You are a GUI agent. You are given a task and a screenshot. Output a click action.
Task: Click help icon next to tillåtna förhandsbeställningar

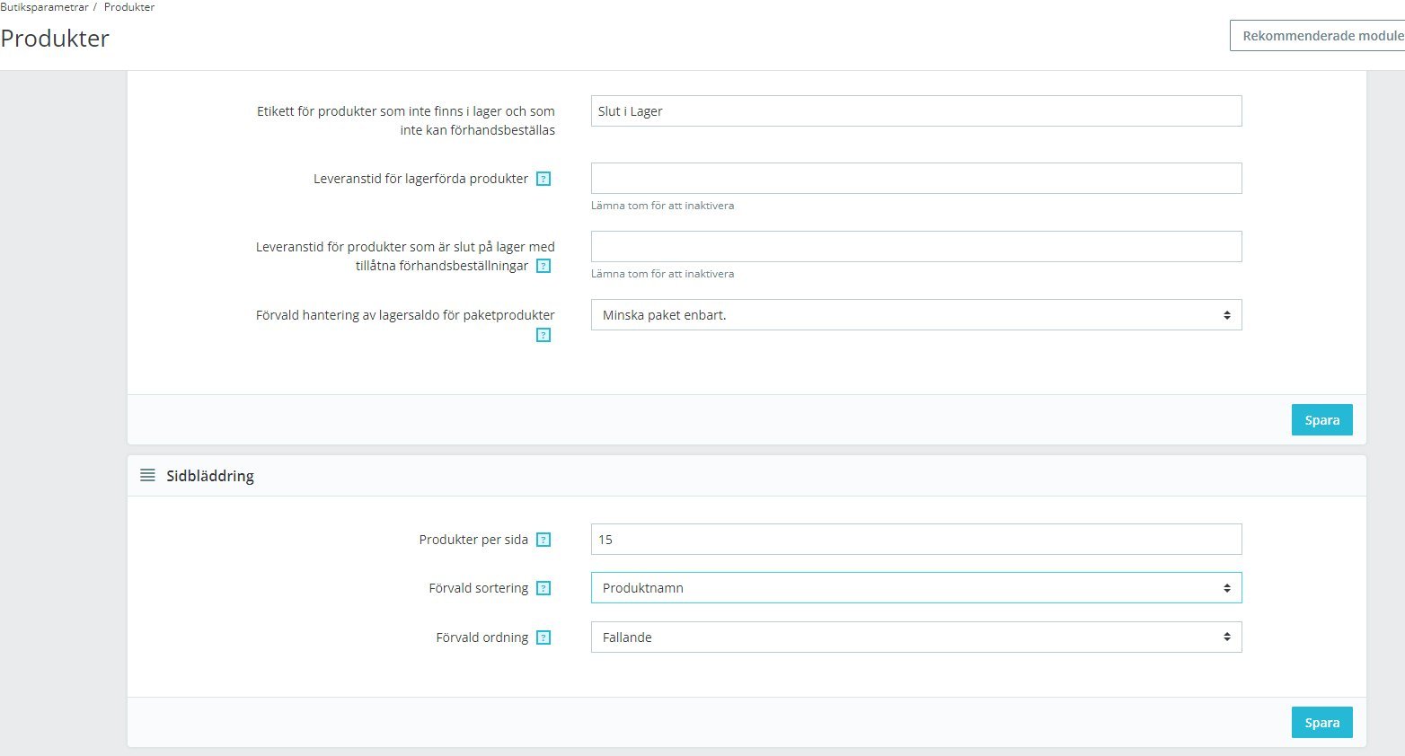point(543,266)
